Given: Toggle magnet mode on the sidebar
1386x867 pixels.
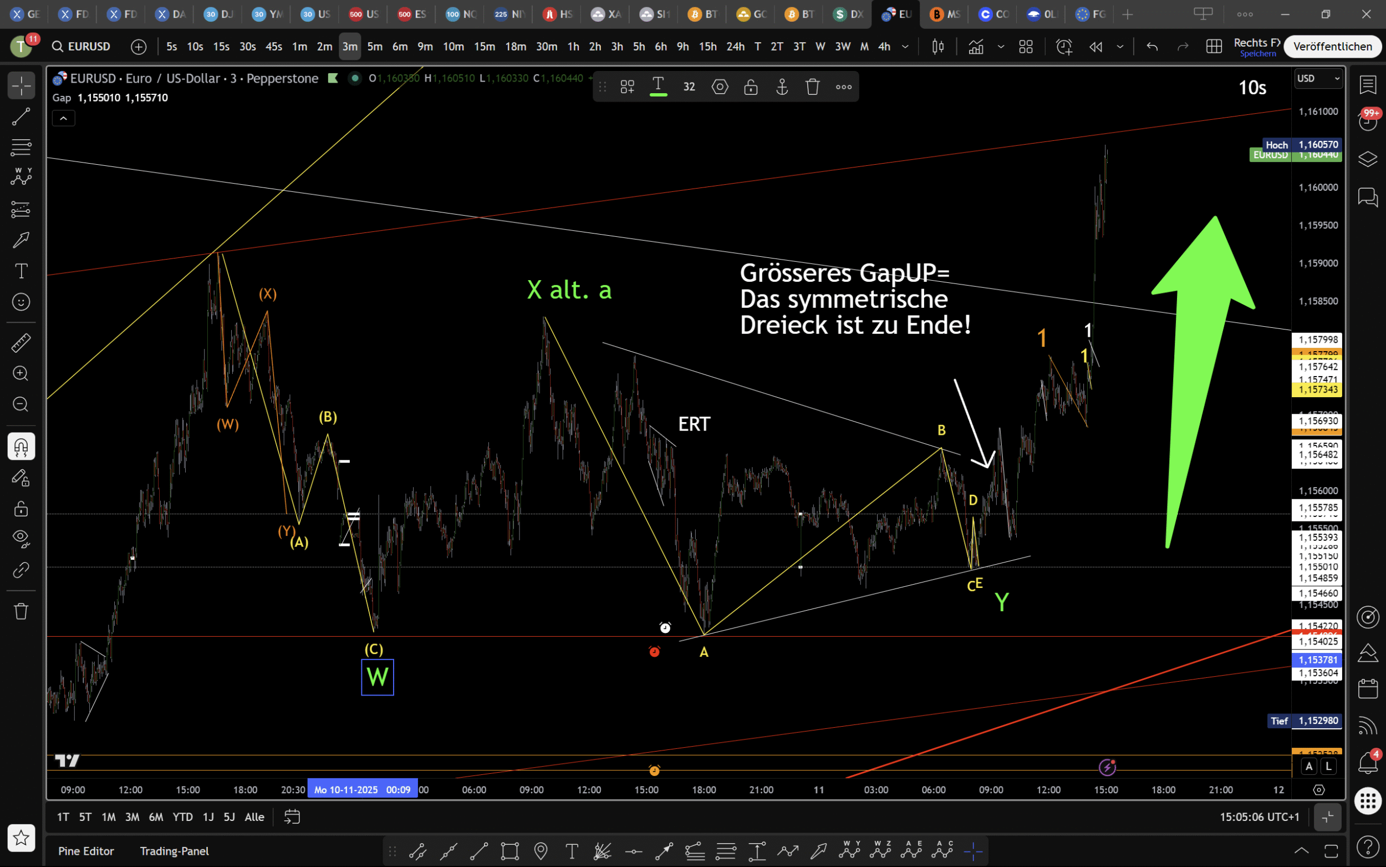Looking at the screenshot, I should point(21,446).
